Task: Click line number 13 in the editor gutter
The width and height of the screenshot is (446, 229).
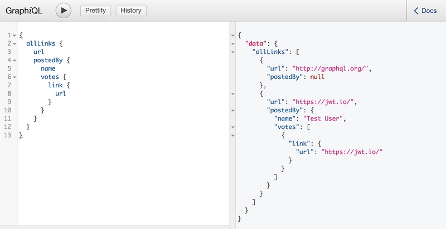Action: 8,135
